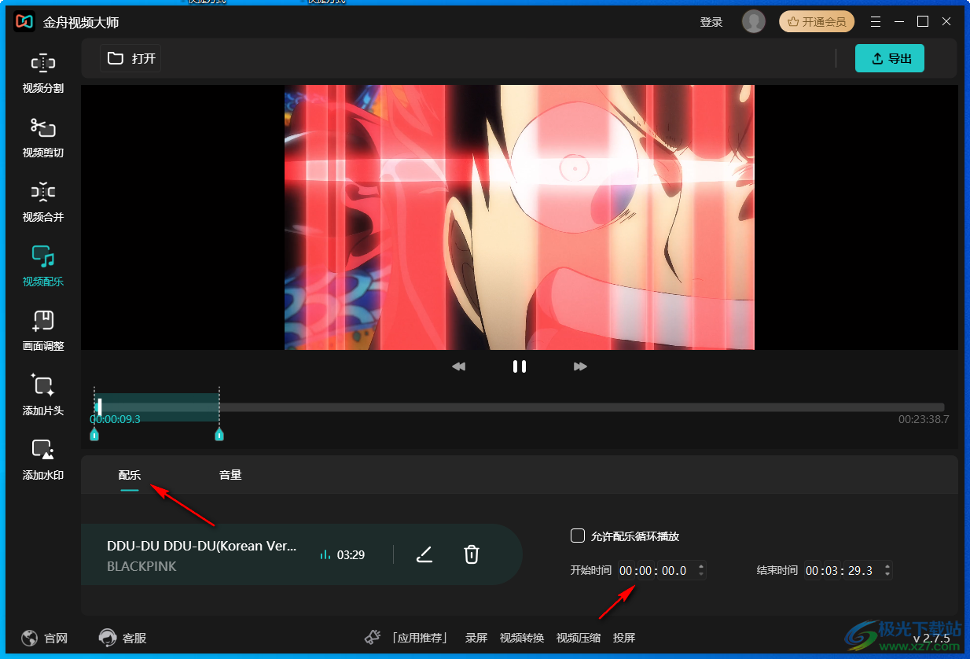Screen dimensions: 970x659
Task: Delete the DDU-DU DDU-DU music track
Action: 471,554
